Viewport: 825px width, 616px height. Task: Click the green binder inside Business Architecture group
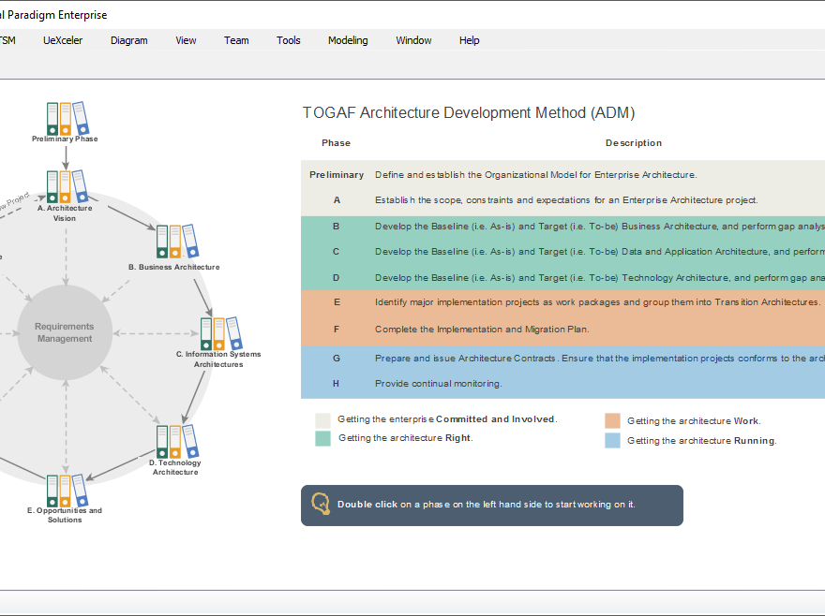[161, 243]
